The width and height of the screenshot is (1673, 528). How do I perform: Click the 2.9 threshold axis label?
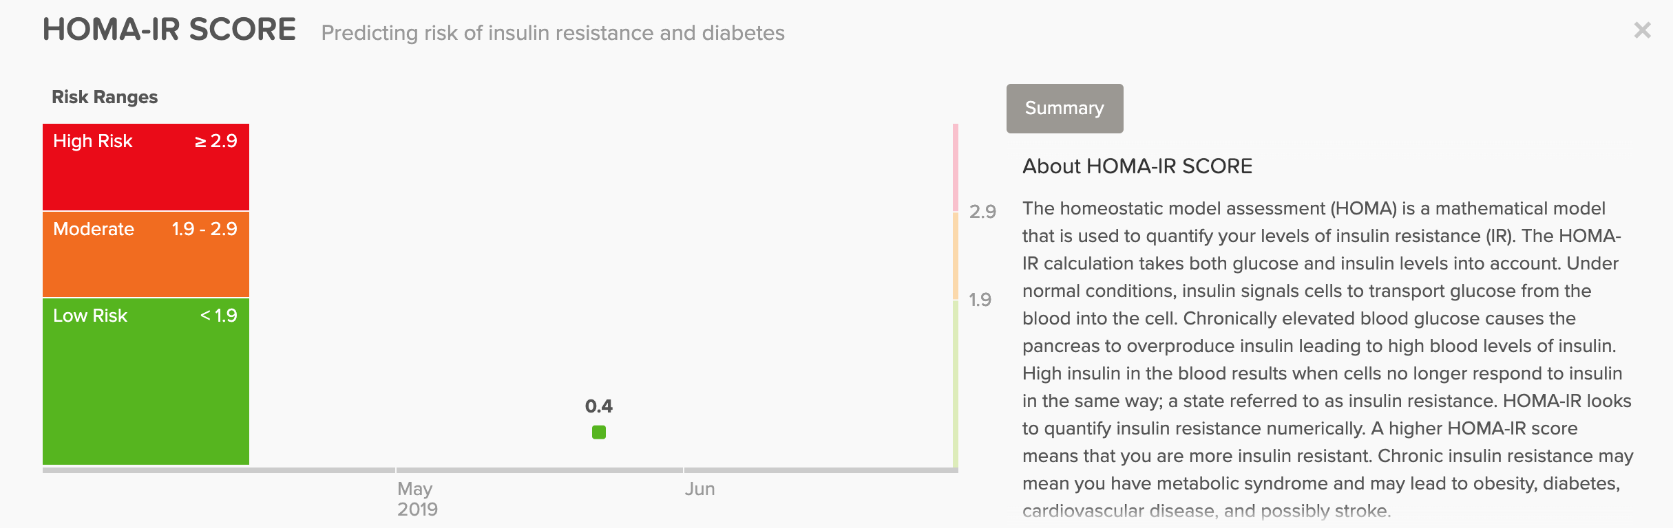pyautogui.click(x=982, y=212)
